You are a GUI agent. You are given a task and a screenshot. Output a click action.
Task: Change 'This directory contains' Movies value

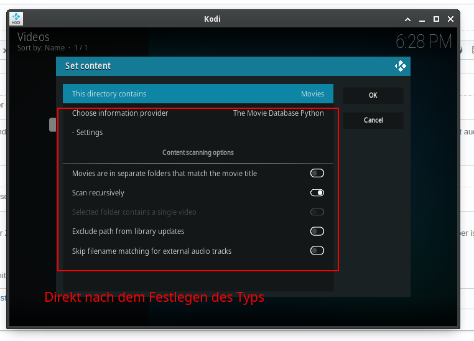[x=198, y=94]
